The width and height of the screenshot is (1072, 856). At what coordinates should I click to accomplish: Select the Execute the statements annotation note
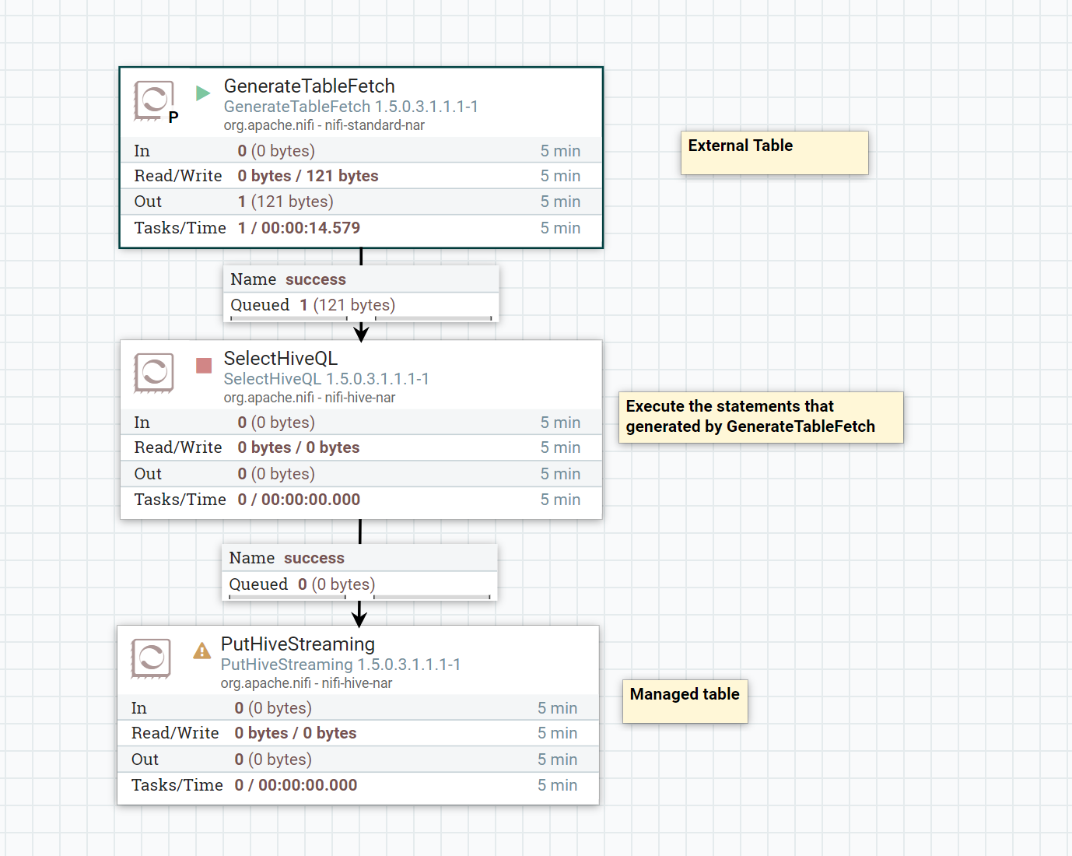click(760, 417)
